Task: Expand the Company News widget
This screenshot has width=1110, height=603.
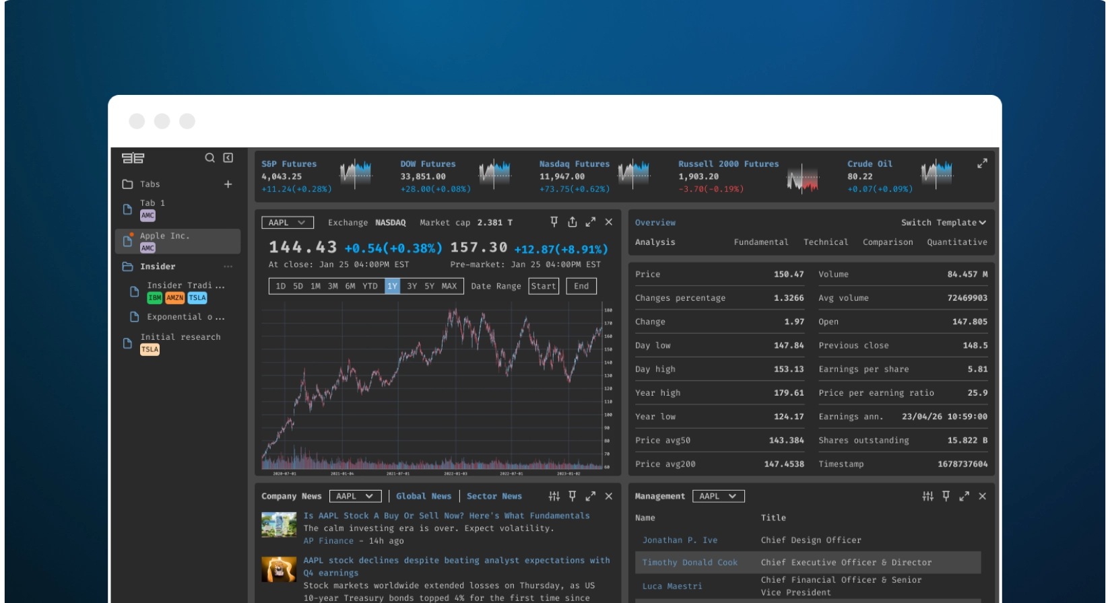Action: 591,496
